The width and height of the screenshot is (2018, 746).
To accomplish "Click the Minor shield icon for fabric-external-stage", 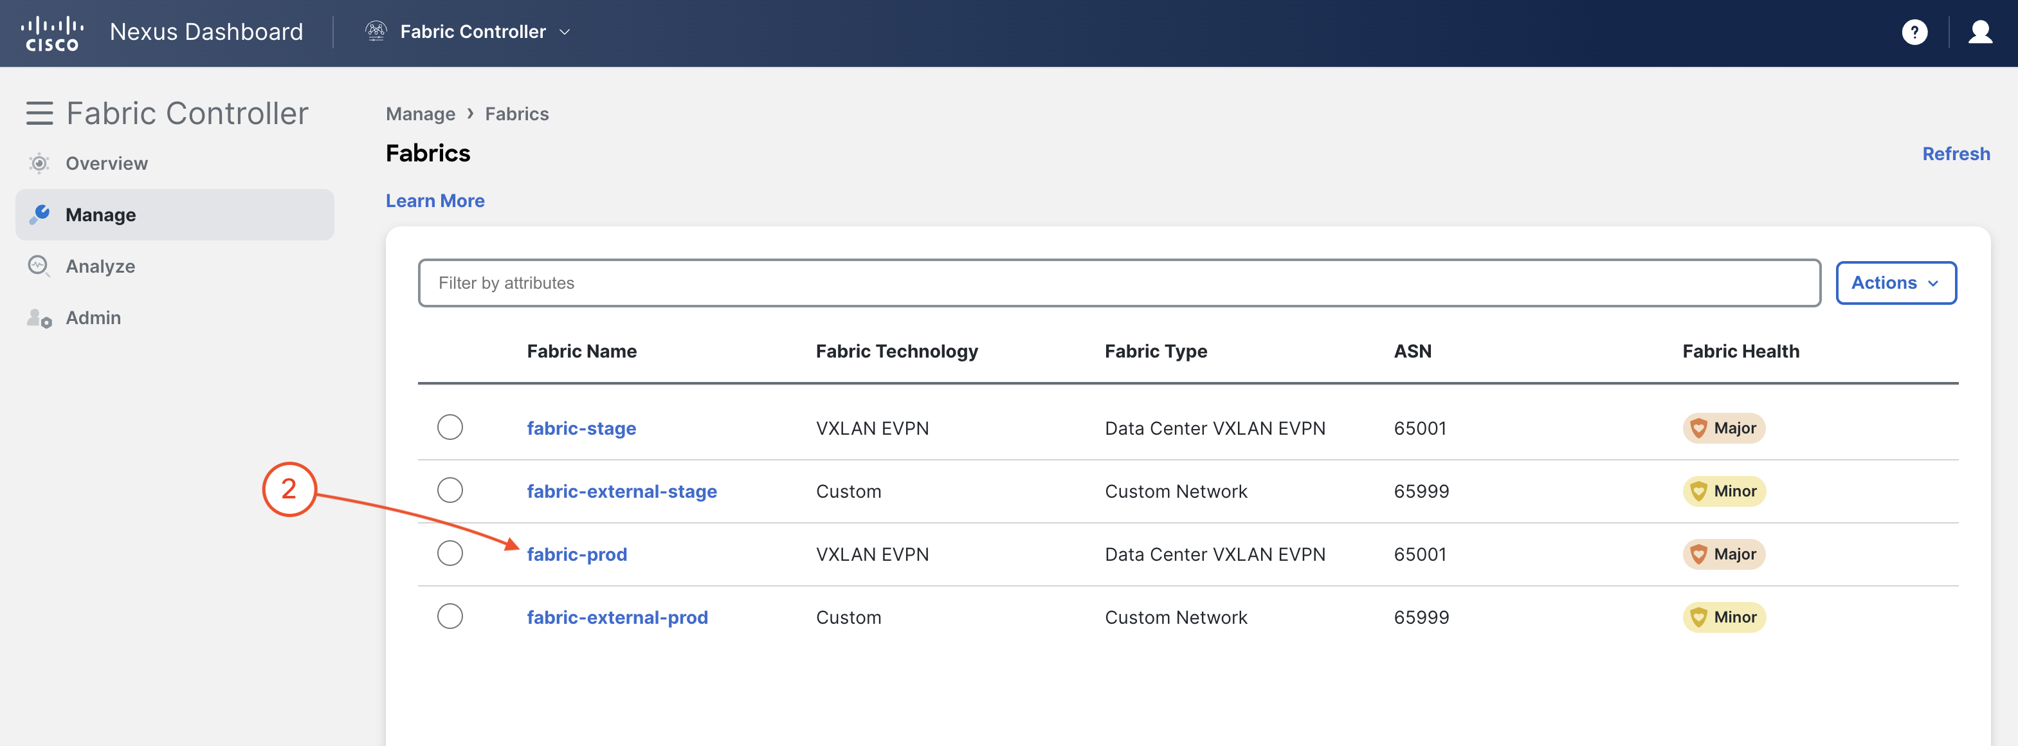I will pyautogui.click(x=1698, y=491).
